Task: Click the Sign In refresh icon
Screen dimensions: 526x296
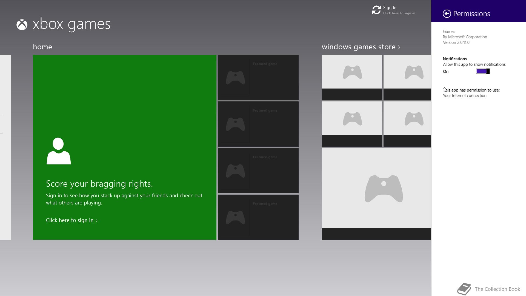Action: pyautogui.click(x=376, y=10)
